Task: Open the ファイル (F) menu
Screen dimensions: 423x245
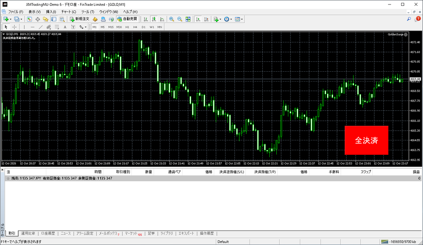Action: coord(15,12)
